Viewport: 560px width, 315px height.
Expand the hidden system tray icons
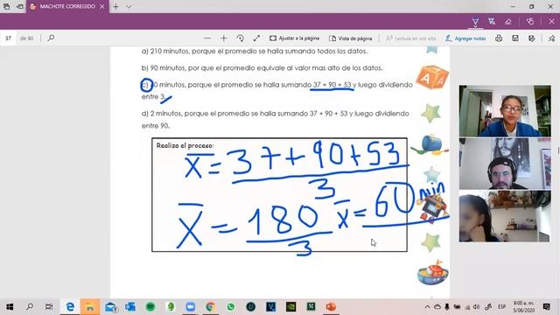427,307
